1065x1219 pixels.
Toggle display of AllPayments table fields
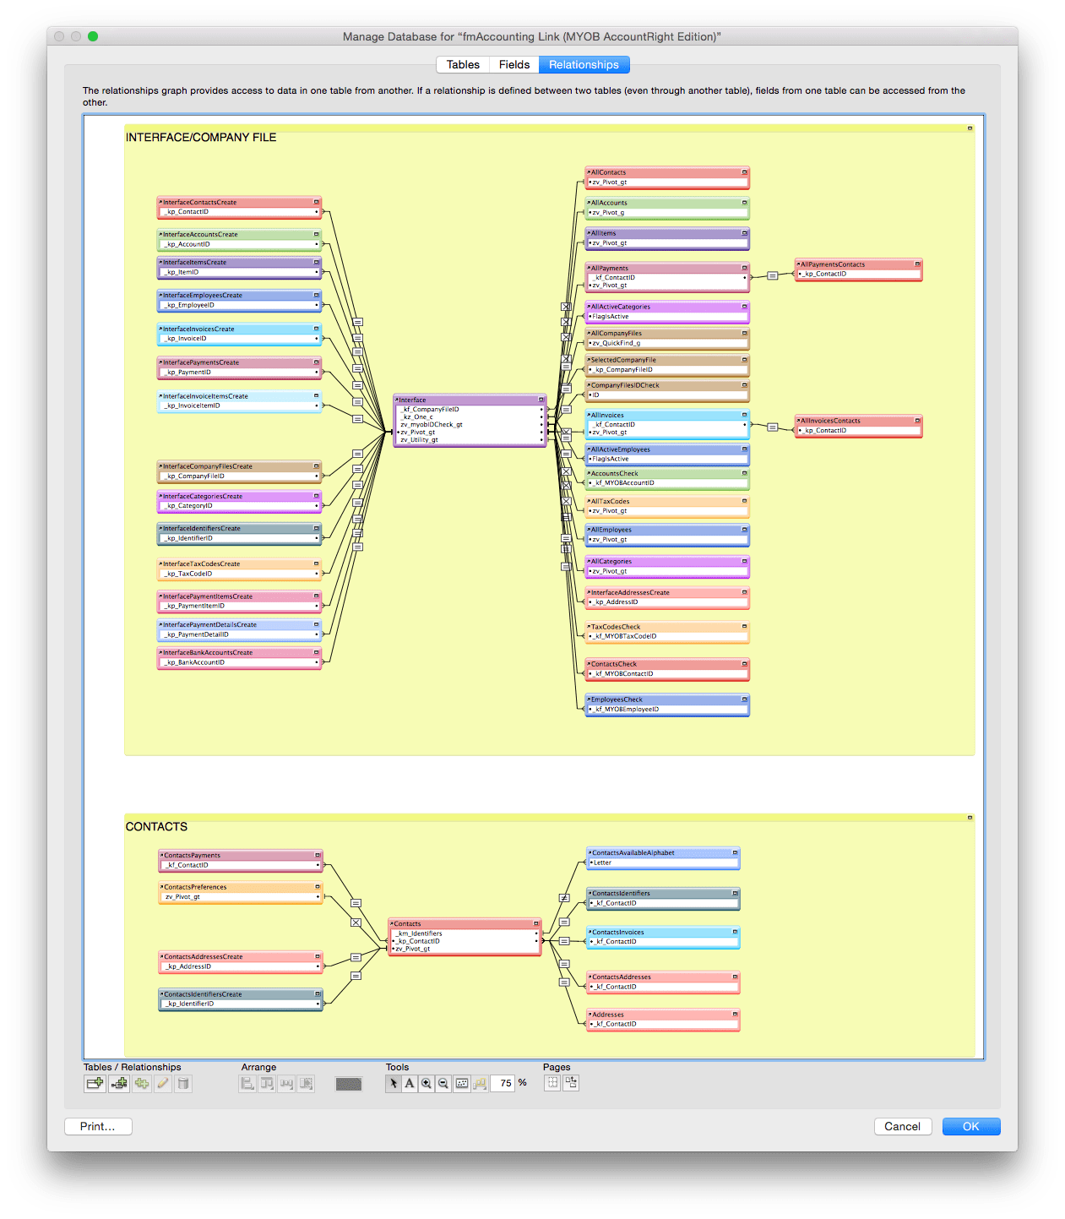(x=744, y=268)
